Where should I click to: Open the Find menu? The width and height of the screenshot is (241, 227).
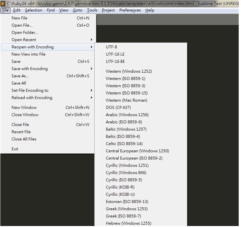click(51, 10)
